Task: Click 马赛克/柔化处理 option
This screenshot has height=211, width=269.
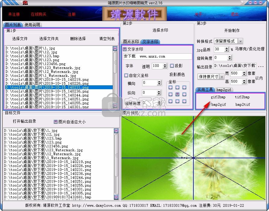Action: coord(250,49)
